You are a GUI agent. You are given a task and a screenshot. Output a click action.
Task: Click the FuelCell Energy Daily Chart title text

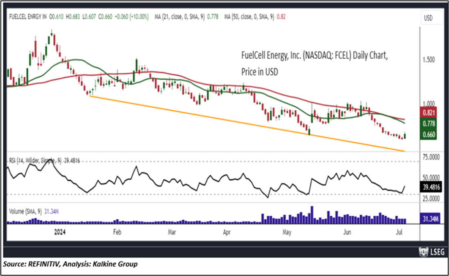(314, 55)
